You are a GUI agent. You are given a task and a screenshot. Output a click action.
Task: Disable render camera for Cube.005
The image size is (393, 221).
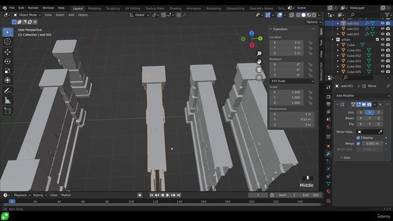[x=388, y=72]
